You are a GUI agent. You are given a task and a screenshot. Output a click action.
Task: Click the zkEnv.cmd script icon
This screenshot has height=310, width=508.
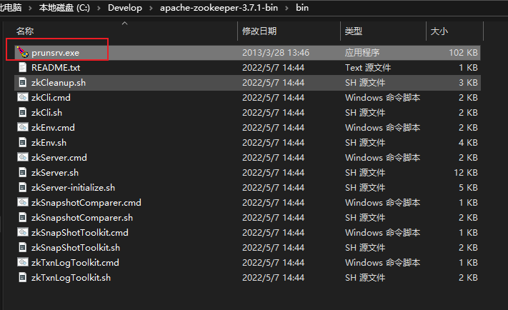point(23,127)
